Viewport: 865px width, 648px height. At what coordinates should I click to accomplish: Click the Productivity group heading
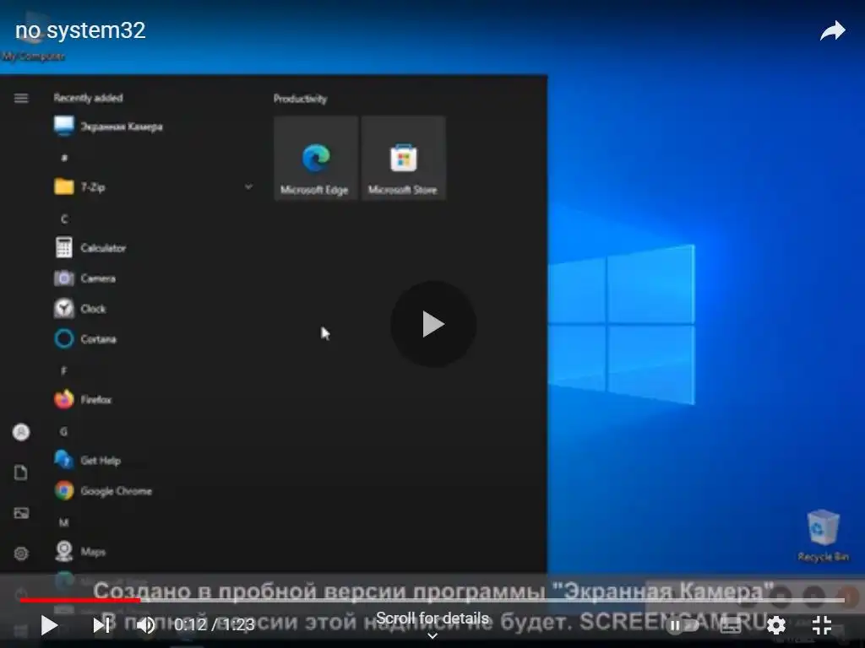(300, 99)
